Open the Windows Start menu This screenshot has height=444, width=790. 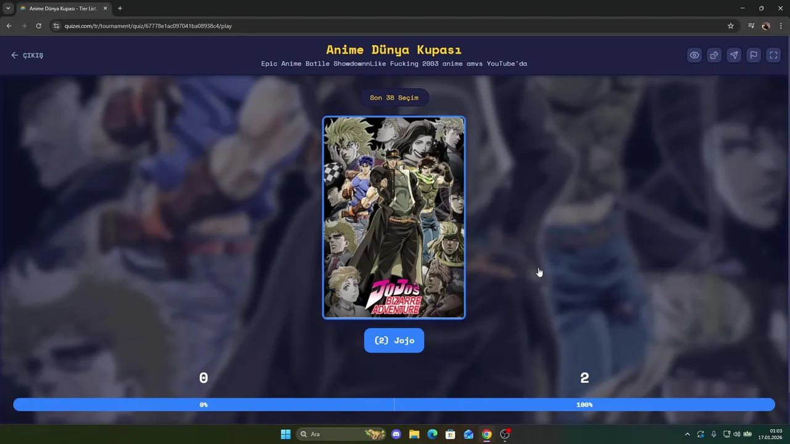(286, 434)
